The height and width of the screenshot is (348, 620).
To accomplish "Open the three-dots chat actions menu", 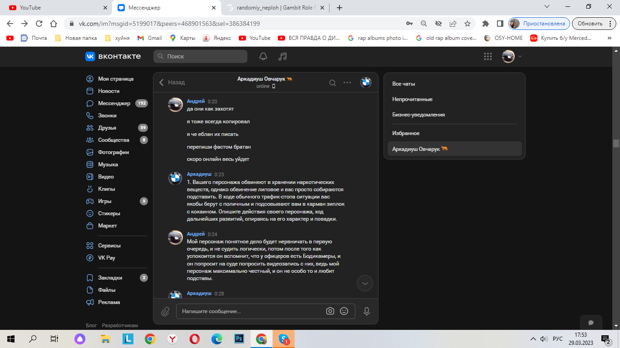I will (x=347, y=82).
